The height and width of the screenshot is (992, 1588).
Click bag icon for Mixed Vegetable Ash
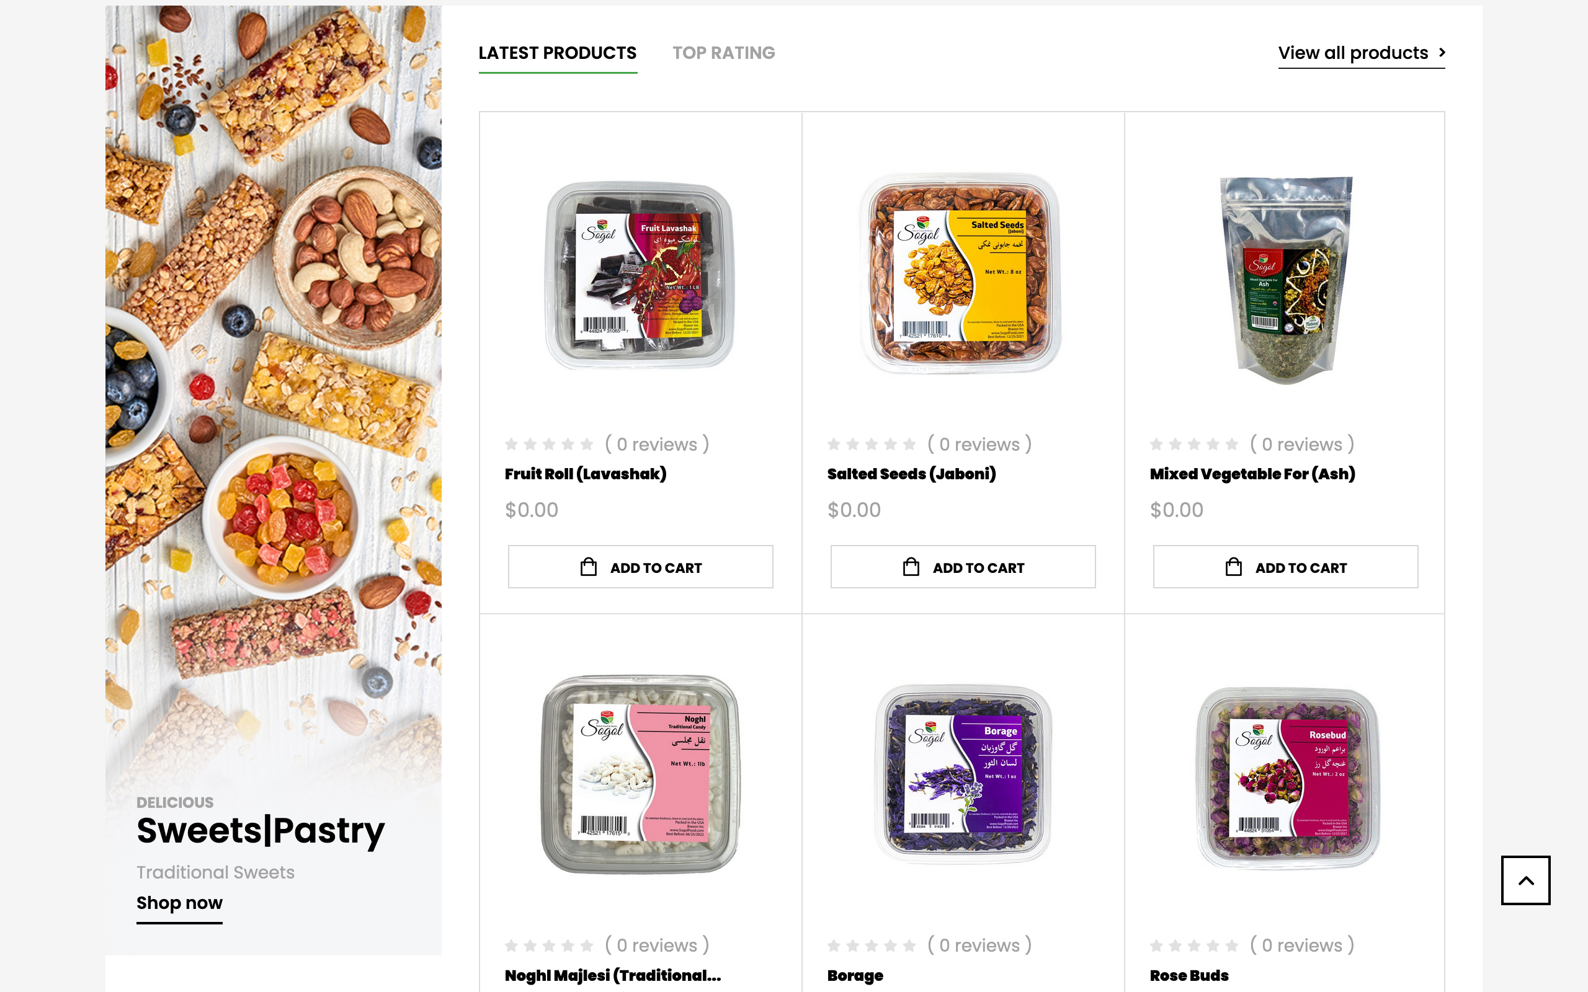point(1234,567)
